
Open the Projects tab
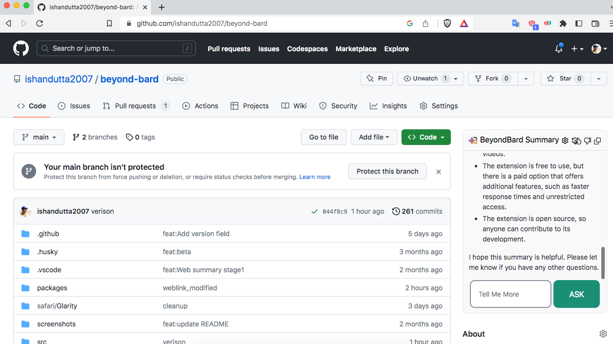click(250, 106)
